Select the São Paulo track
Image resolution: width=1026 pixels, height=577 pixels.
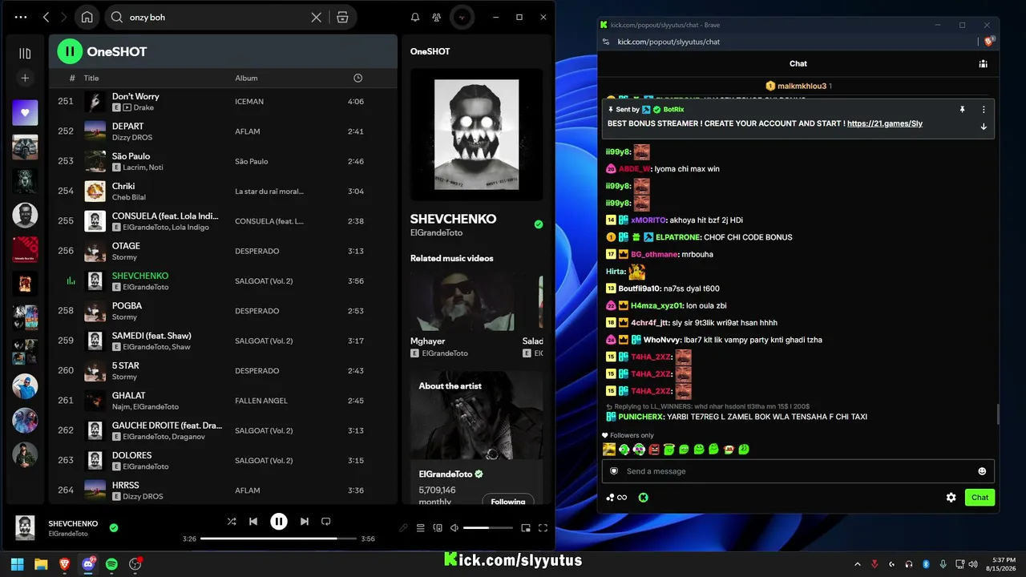pos(131,156)
